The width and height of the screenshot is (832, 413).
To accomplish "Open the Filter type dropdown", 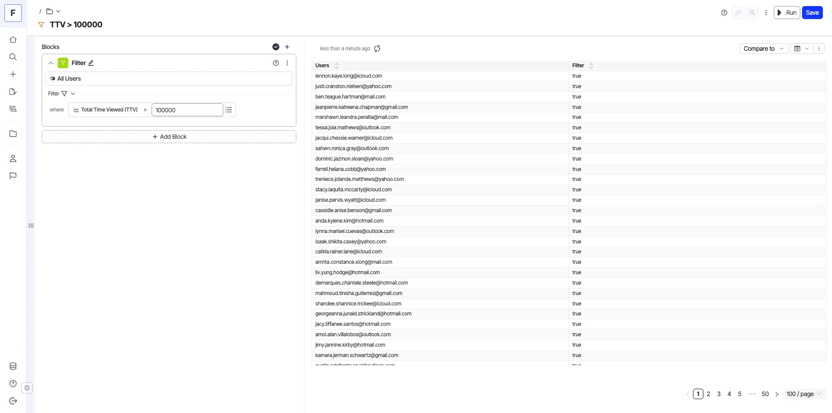I will point(62,94).
